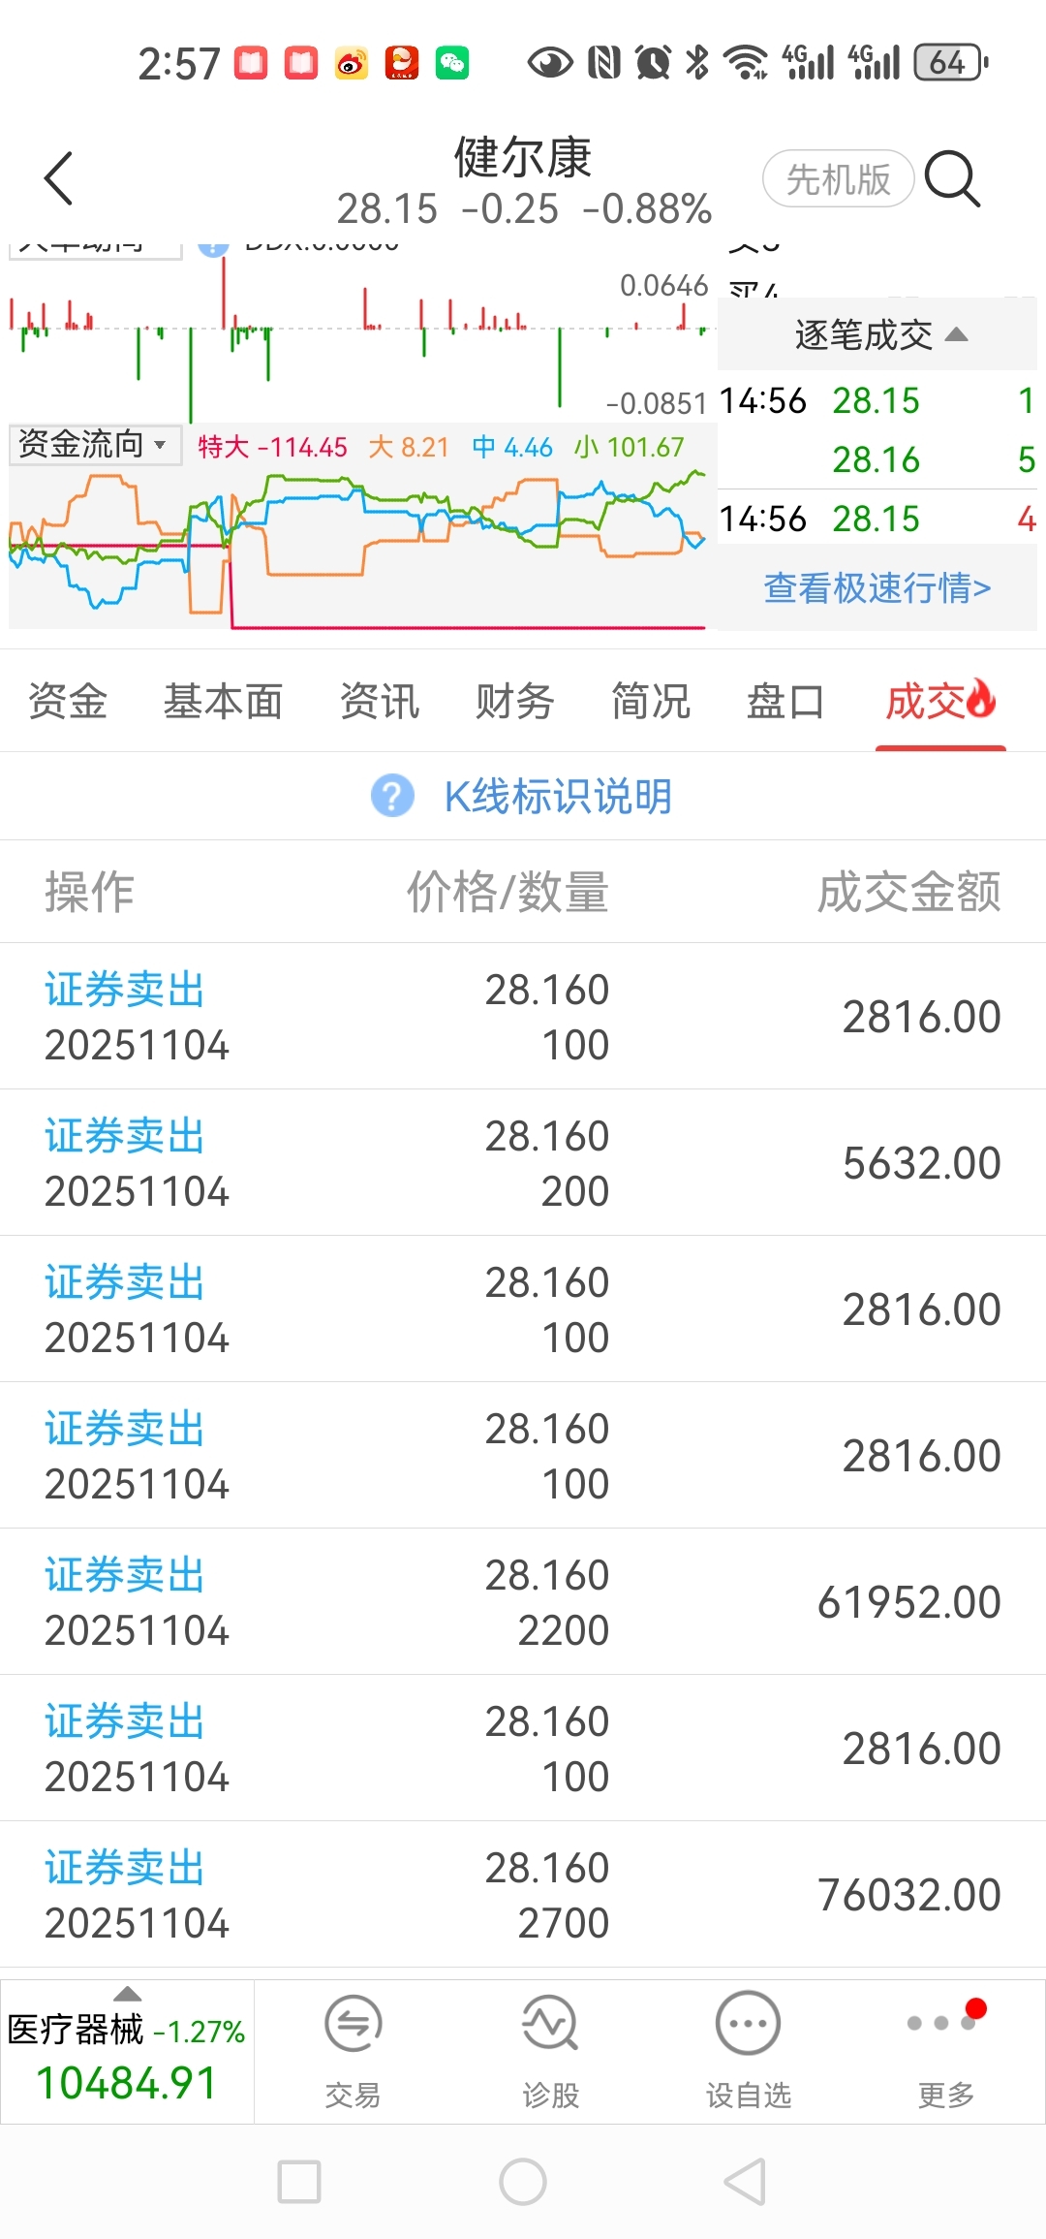Tap the blue question mark help icon
Viewport: 1046px width, 2239px height.
[392, 796]
